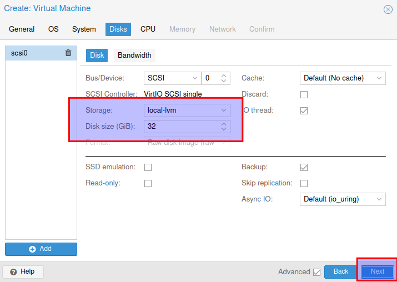Click the Disk size input field

(181, 127)
